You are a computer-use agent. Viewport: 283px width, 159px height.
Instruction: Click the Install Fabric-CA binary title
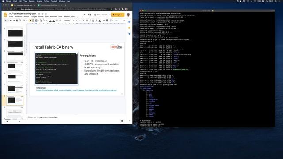[53, 47]
